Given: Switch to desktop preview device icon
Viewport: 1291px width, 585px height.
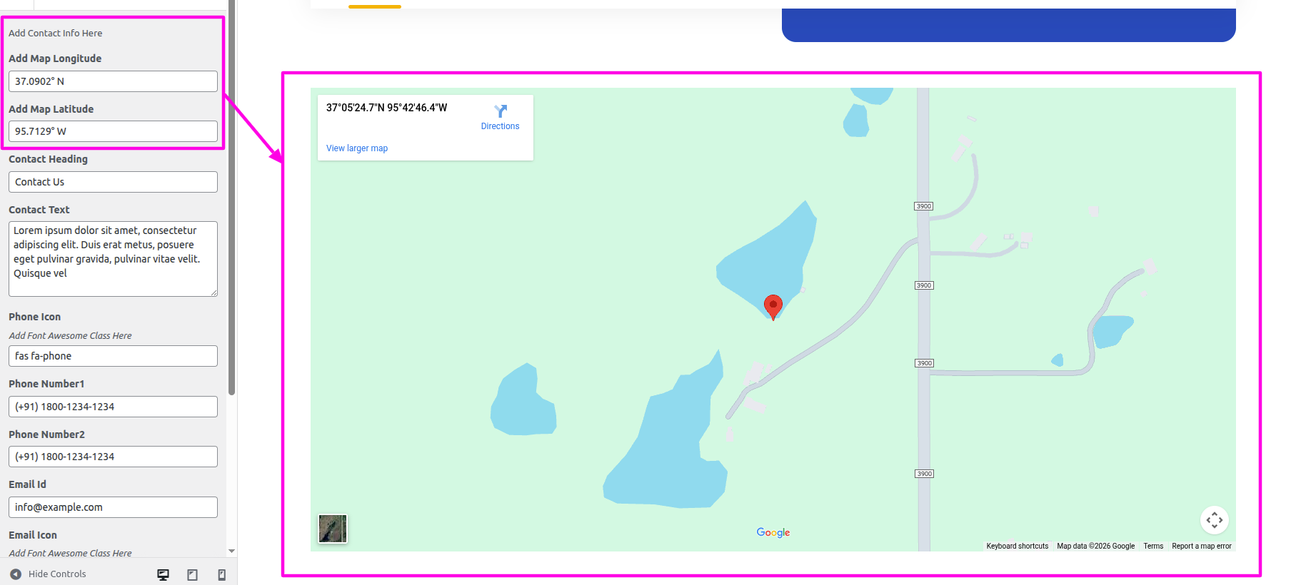Looking at the screenshot, I should [163, 575].
